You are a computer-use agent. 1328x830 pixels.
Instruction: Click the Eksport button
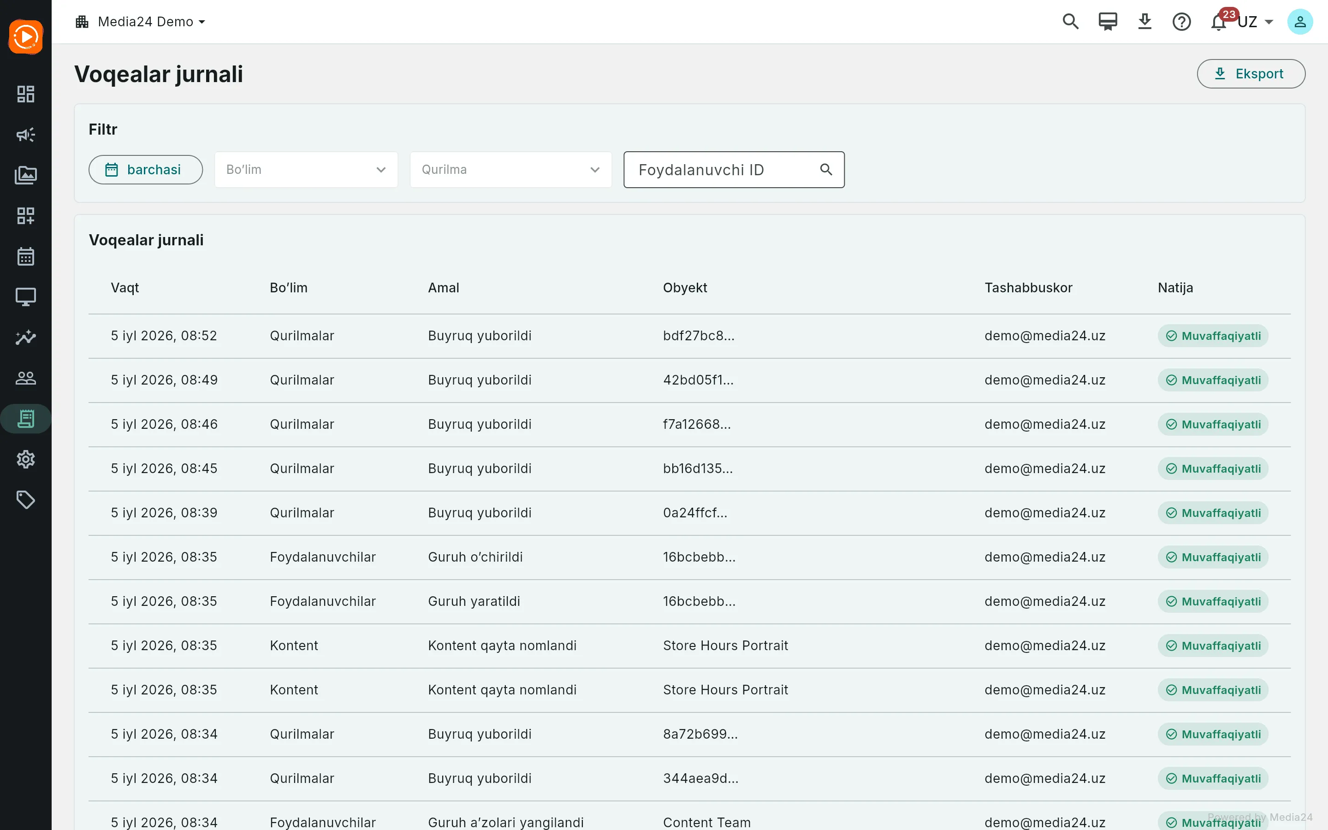click(1251, 74)
